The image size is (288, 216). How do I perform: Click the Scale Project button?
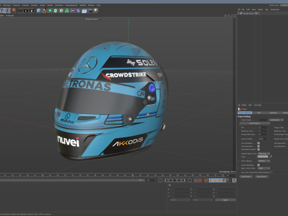[x=255, y=123]
